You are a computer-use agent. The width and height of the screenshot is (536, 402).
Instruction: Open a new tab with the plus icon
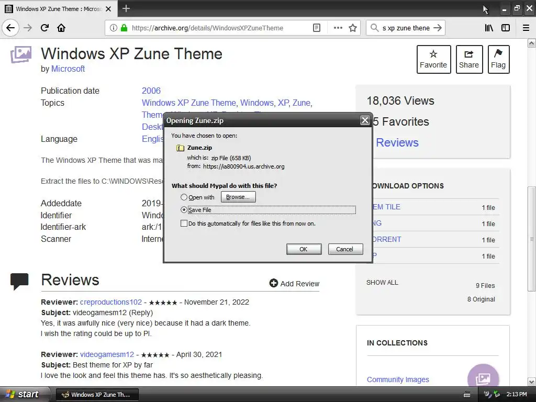[x=126, y=8]
